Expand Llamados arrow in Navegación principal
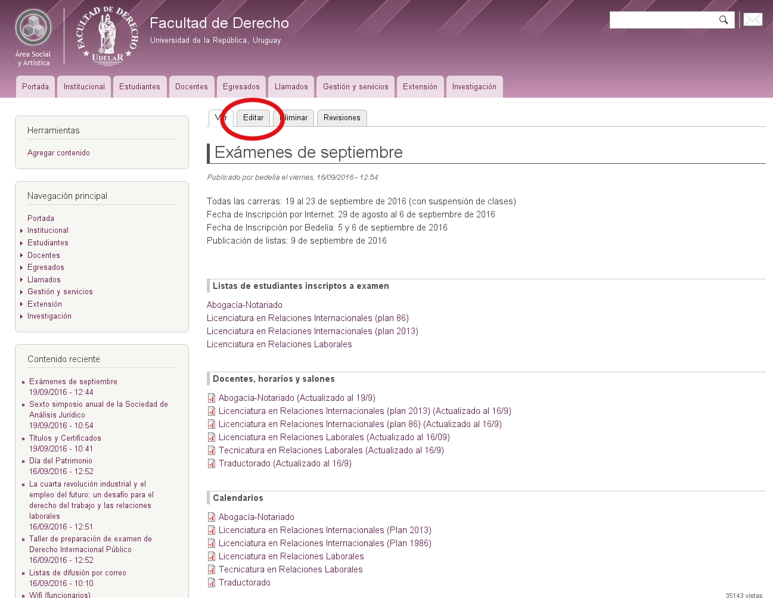Viewport: 773px width, 598px height. coord(21,280)
